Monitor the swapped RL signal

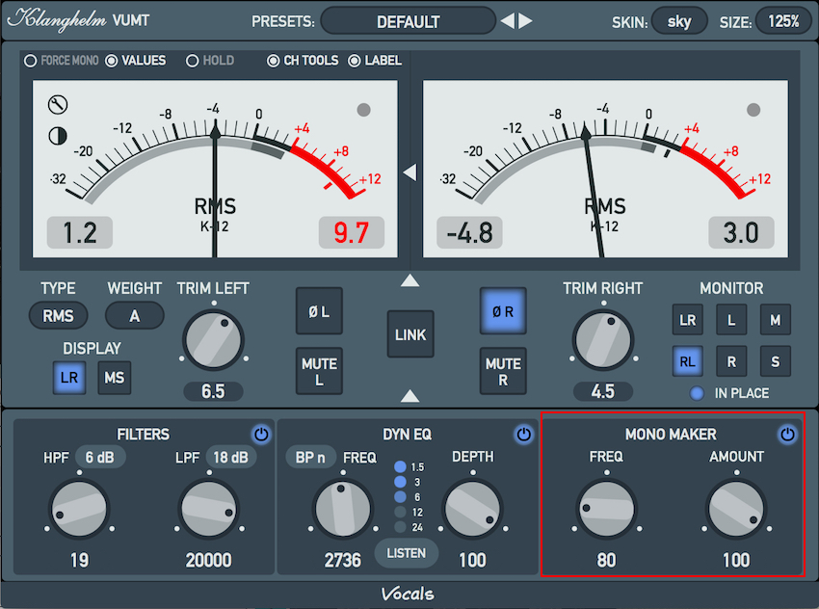tap(687, 361)
